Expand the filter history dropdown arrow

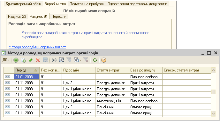pos(80,60)
